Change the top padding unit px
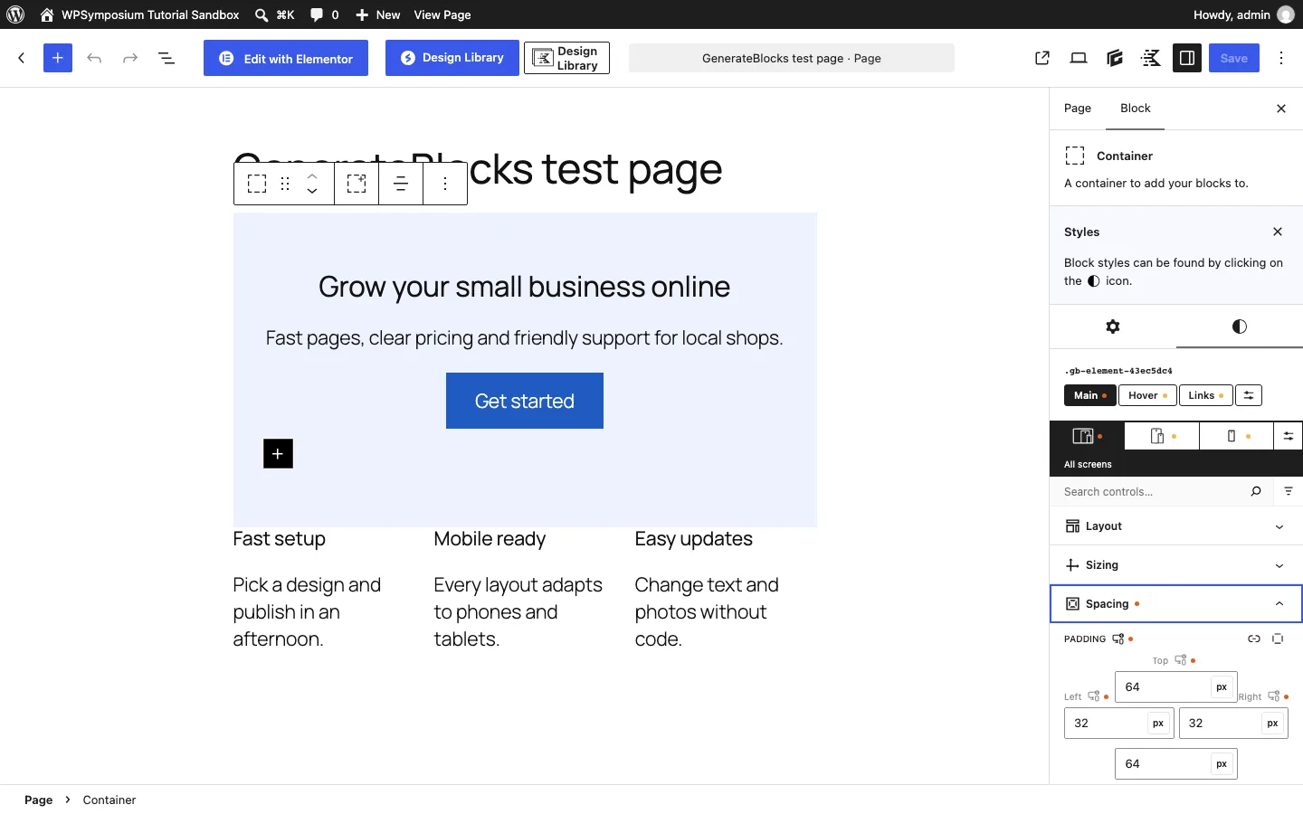 coord(1222,687)
